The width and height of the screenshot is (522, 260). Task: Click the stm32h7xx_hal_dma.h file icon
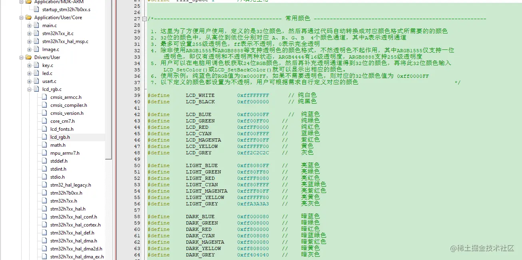pos(44,241)
